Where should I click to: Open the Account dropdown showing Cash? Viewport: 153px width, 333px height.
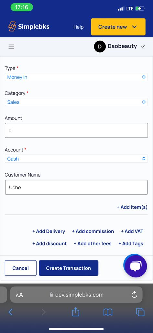point(76,159)
